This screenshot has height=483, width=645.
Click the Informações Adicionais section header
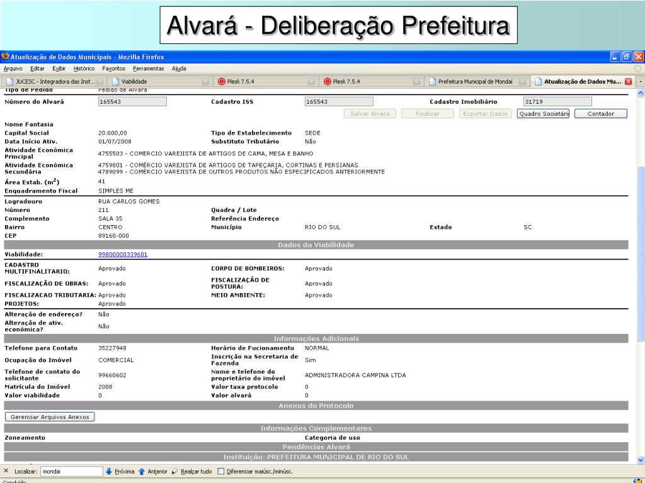tap(316, 338)
